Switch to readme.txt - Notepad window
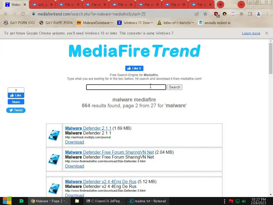The height and width of the screenshot is (205, 273). tap(147, 201)
